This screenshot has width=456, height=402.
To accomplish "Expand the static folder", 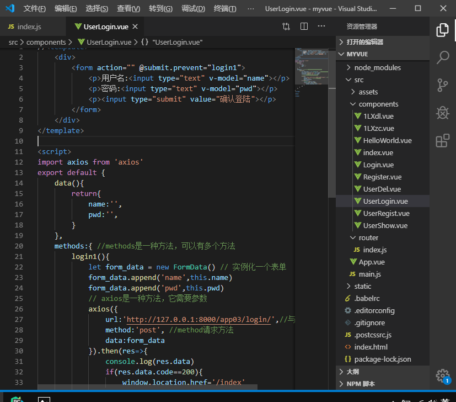I will point(362,286).
